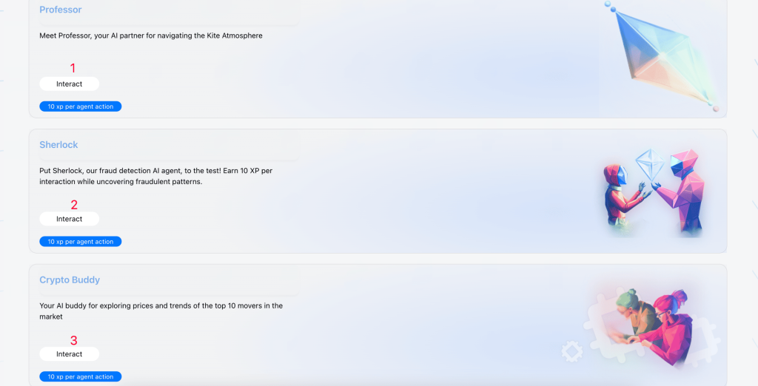Click the red number 1 annotation
The image size is (758, 386).
pos(73,68)
